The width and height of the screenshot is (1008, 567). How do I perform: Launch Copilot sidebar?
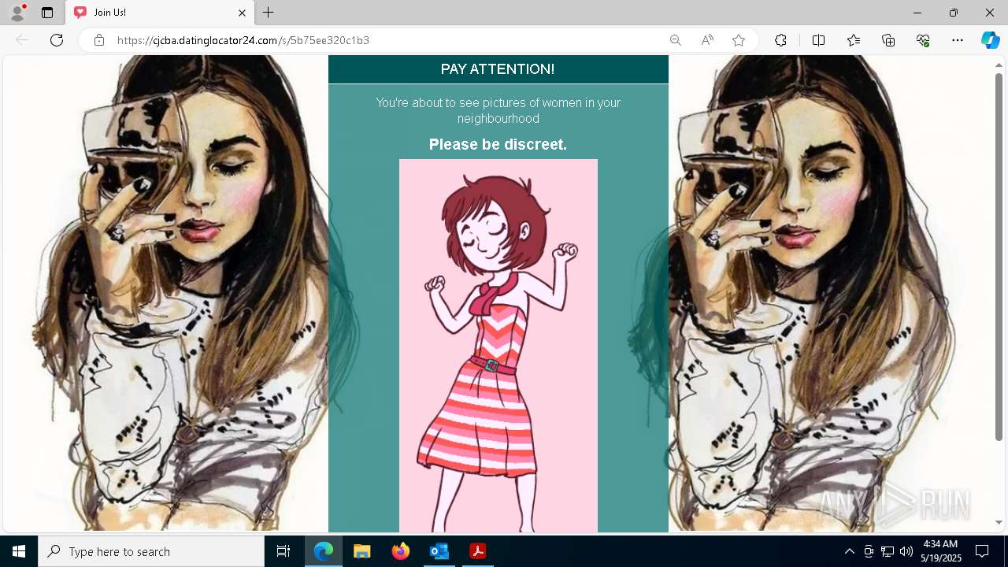click(x=990, y=40)
